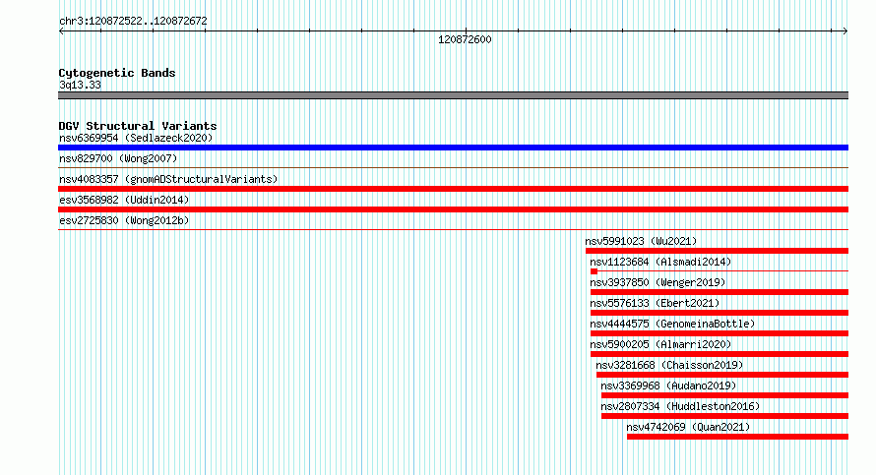Image resolution: width=876 pixels, height=475 pixels.
Task: Open nsv4083357 (gnomADStructuralVariants) label
Action: click(x=168, y=179)
